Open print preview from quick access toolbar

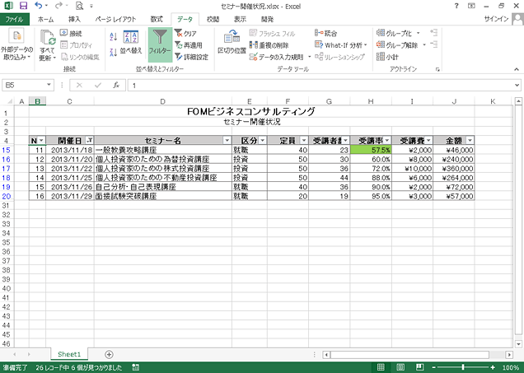(79, 6)
